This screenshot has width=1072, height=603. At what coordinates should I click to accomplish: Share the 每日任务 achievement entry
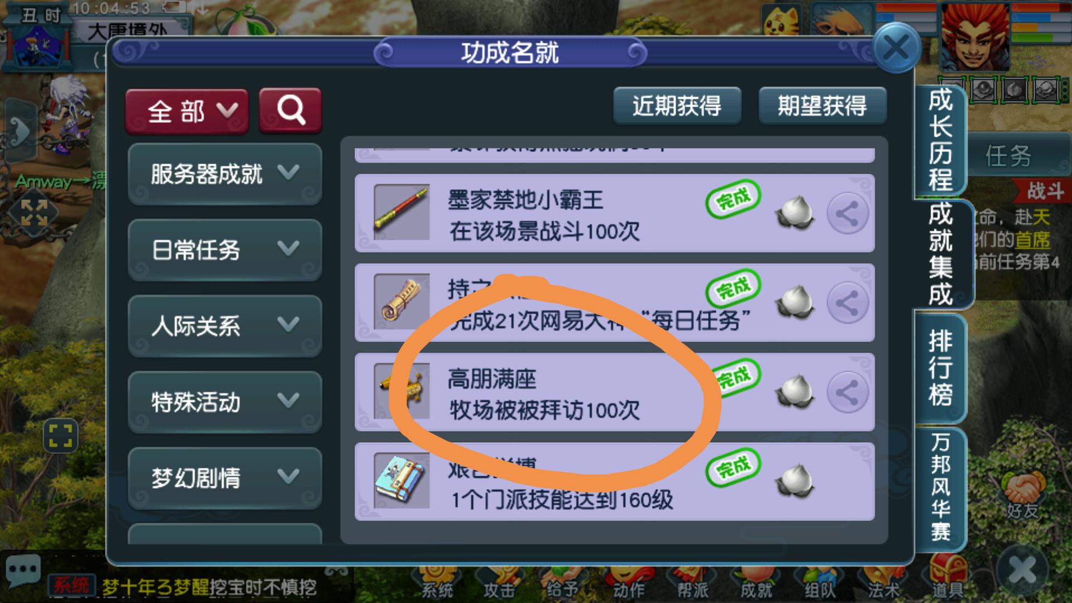click(848, 303)
